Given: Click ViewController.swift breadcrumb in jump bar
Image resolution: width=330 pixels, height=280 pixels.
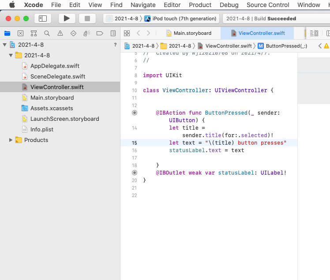Looking at the screenshot, I should click(225, 46).
